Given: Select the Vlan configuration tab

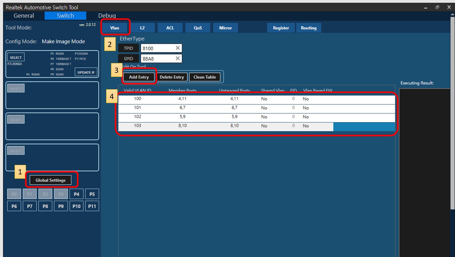Looking at the screenshot, I should point(115,28).
